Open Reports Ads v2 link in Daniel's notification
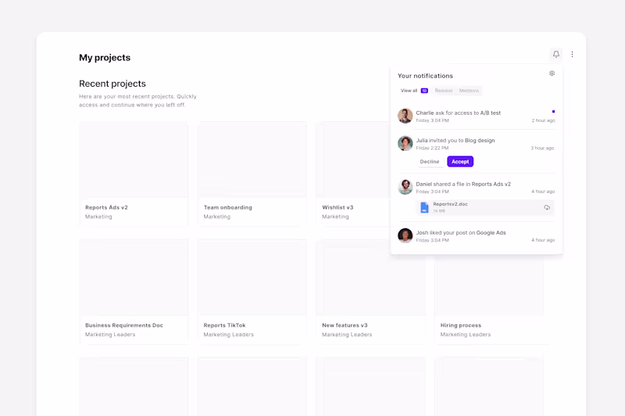This screenshot has height=416, width=625. (x=491, y=185)
